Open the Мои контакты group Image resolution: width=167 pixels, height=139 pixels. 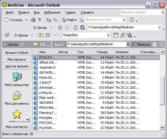[17, 127]
